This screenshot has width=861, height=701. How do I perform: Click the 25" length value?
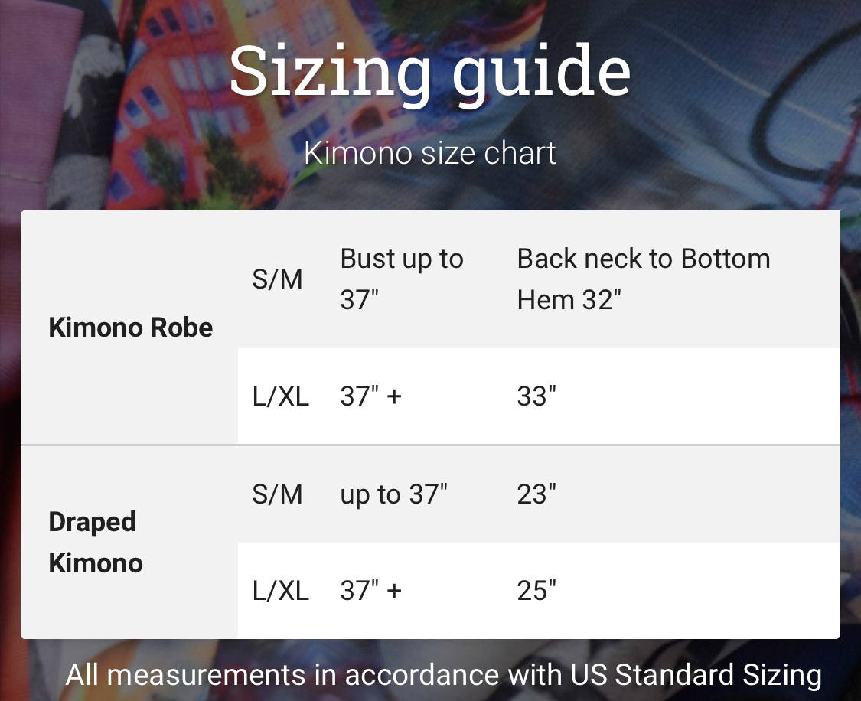[x=536, y=591]
